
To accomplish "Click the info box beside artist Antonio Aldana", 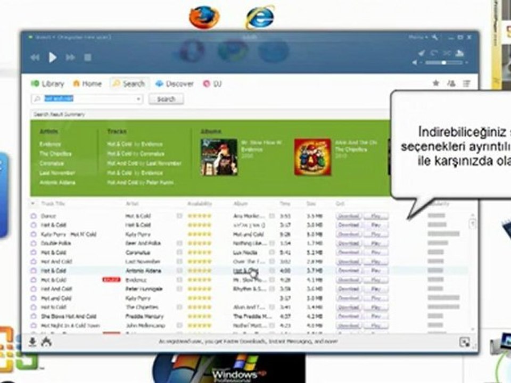I will pos(179,270).
